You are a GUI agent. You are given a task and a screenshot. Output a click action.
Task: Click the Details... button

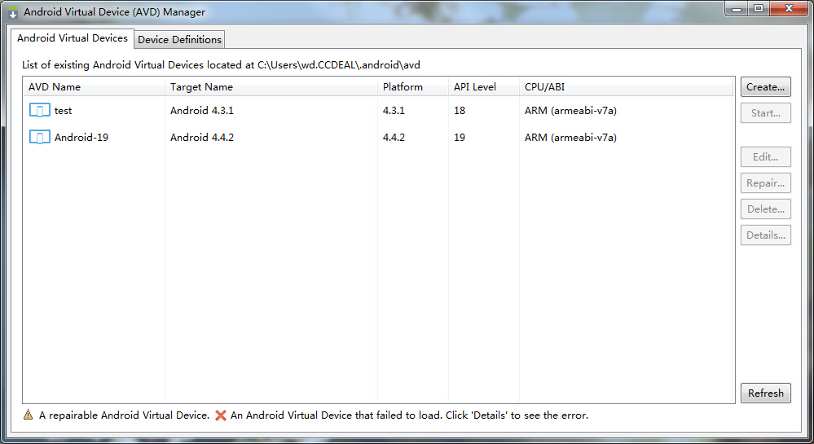(x=766, y=235)
